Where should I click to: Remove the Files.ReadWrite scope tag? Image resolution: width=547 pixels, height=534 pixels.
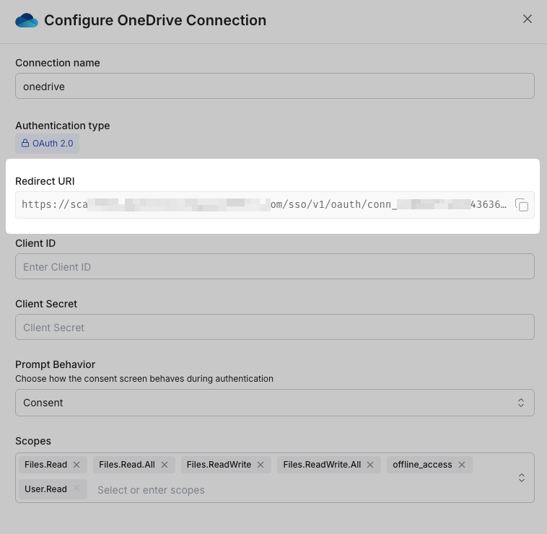261,465
